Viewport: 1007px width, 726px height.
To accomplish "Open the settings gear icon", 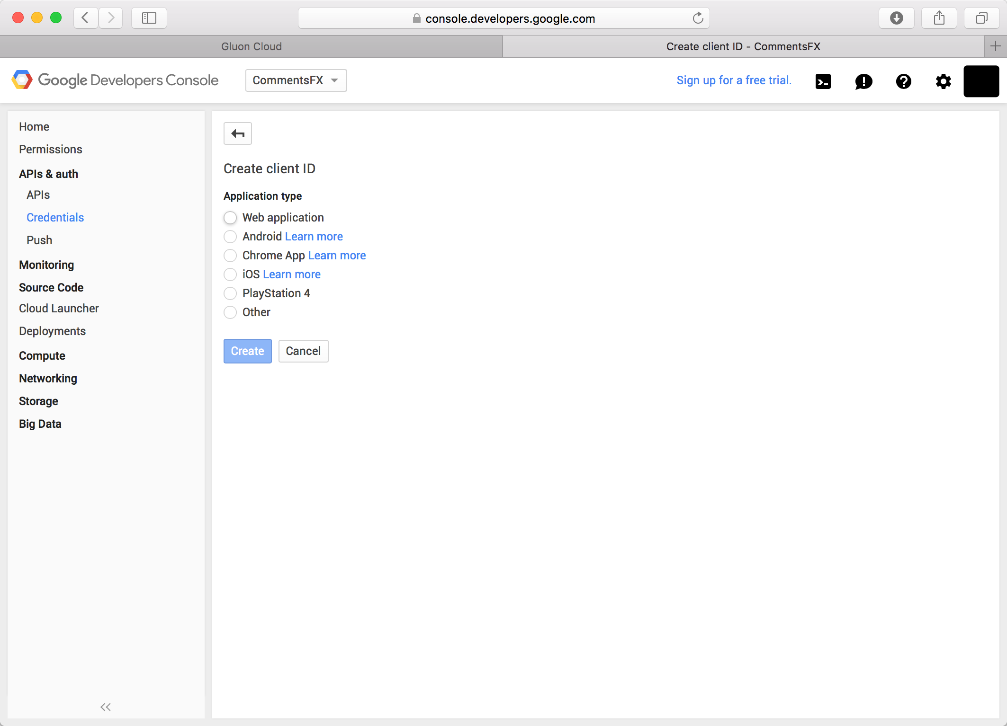I will [x=943, y=81].
